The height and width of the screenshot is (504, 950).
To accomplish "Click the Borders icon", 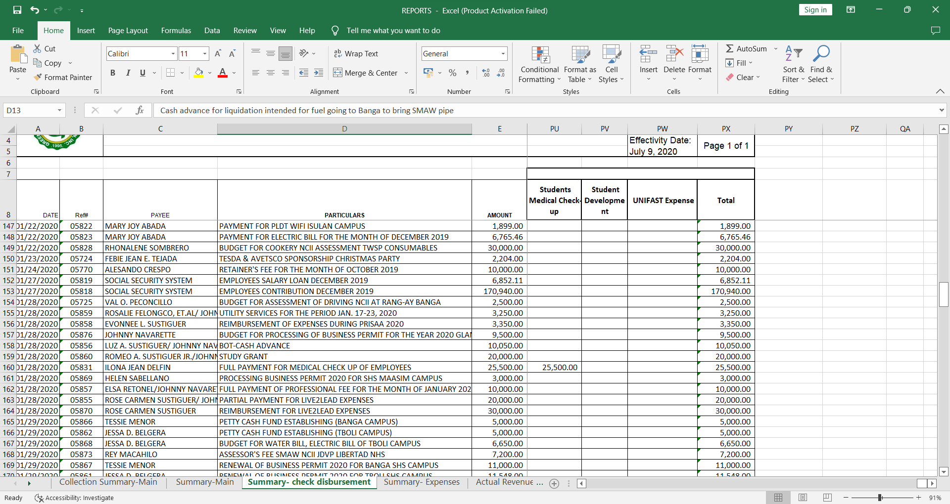I will [170, 73].
